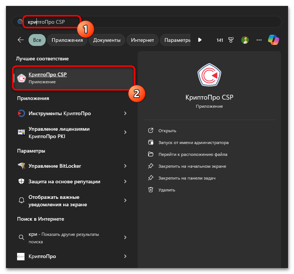Screen dimensions: 294x274
Task: Choose Перейти к расположению файла
Action: pos(193,154)
